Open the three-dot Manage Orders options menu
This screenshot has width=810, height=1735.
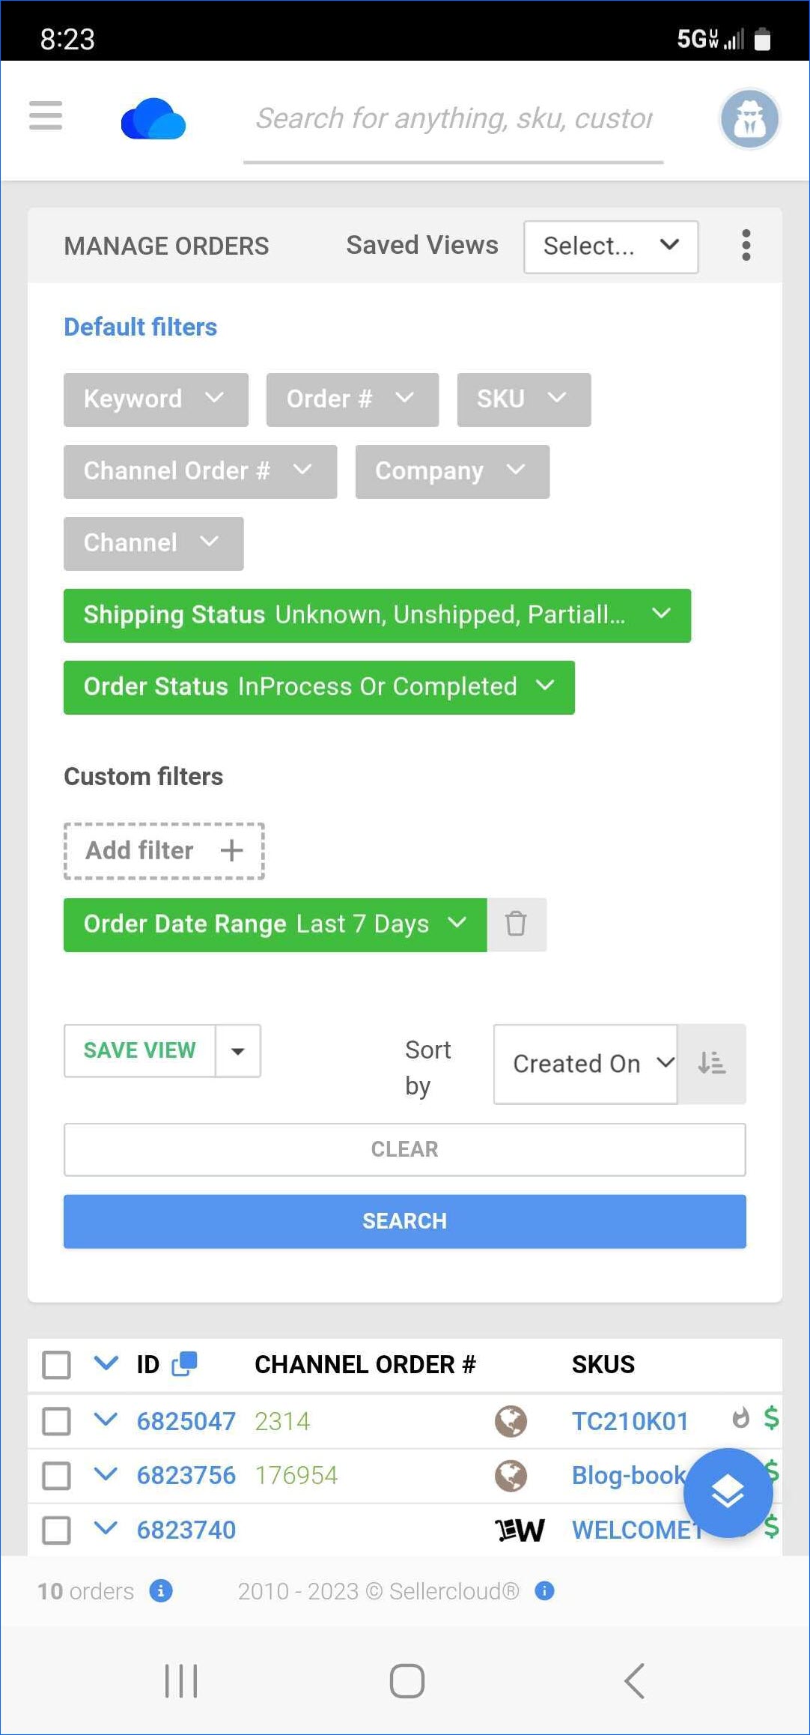(746, 246)
